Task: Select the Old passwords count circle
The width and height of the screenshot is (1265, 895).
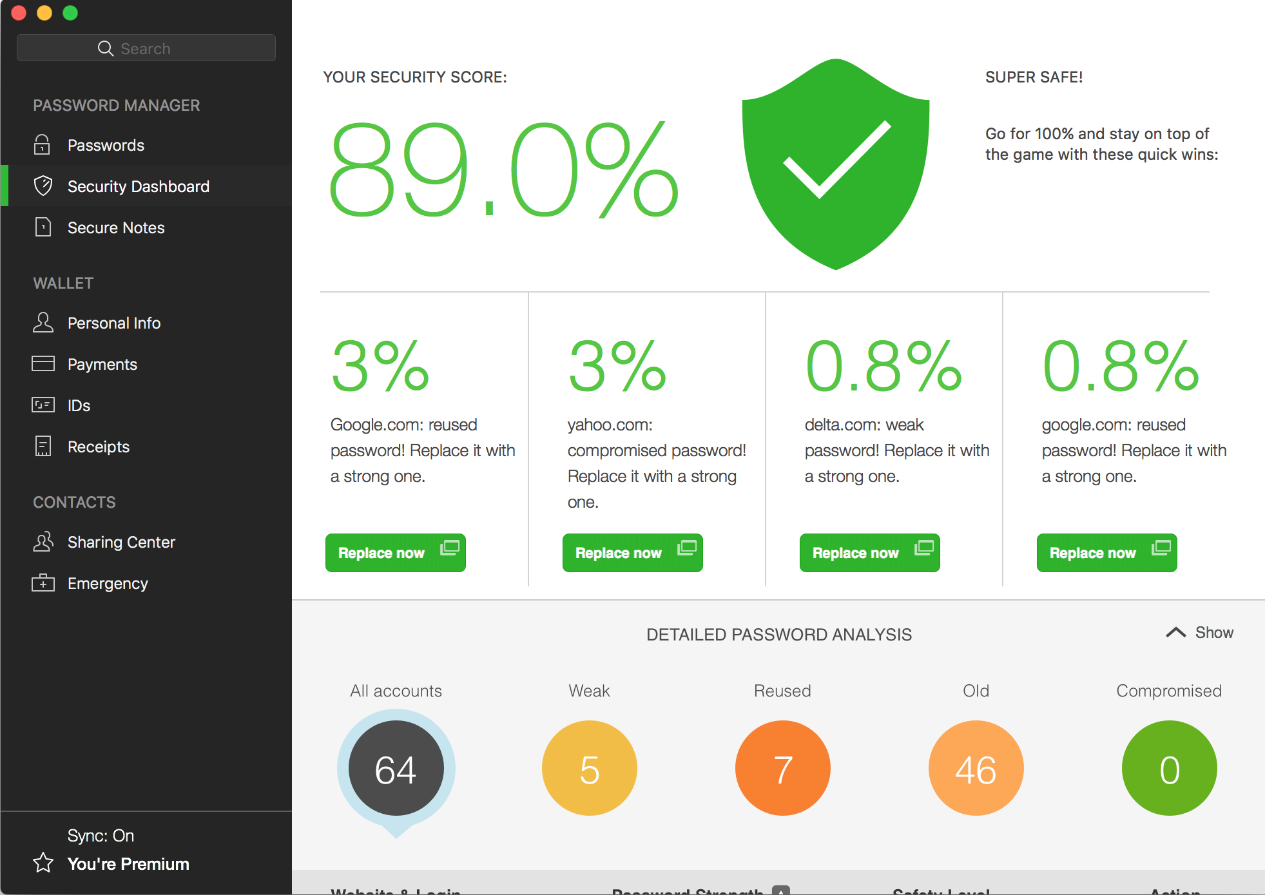Action: pos(976,768)
